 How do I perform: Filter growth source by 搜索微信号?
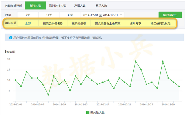tap(79, 24)
